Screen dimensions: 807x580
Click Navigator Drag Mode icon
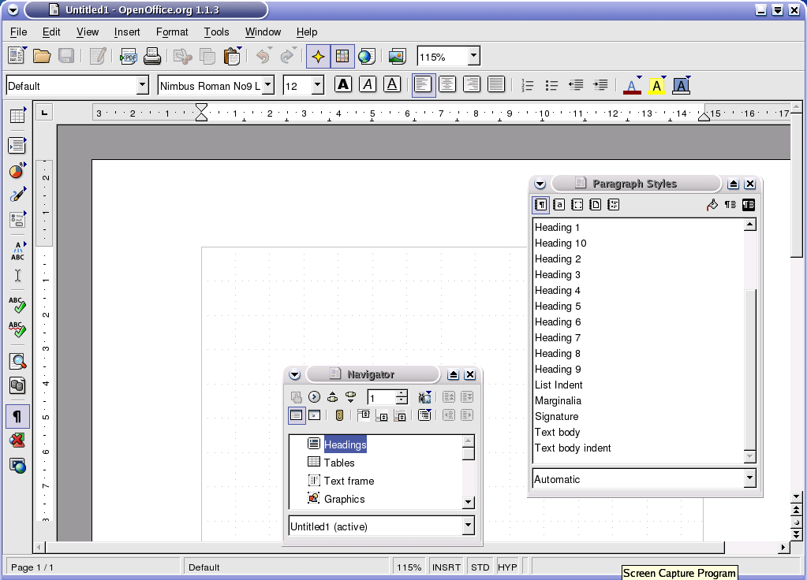424,415
